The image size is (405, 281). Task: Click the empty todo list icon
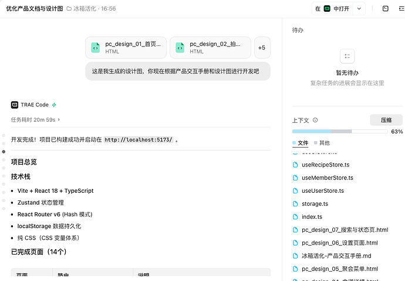347,56
